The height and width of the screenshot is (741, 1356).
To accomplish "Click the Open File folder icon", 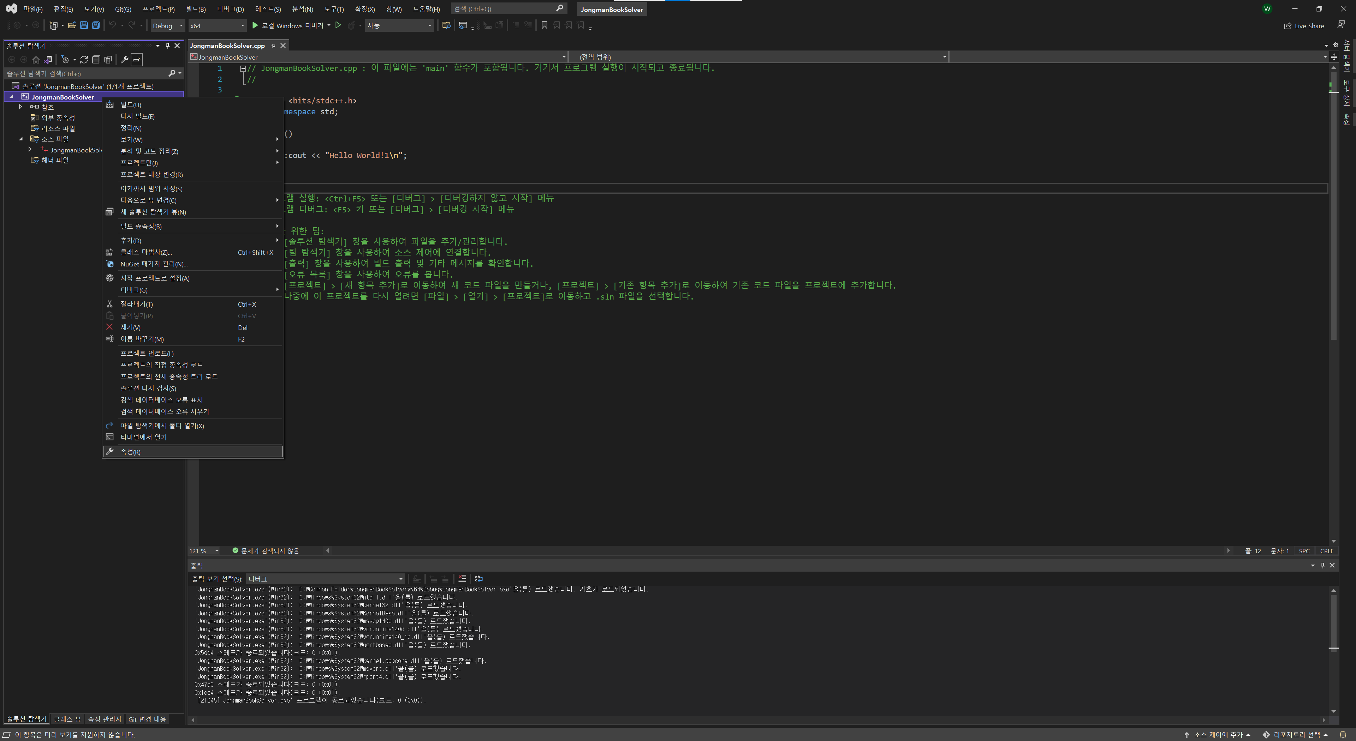I will [72, 25].
